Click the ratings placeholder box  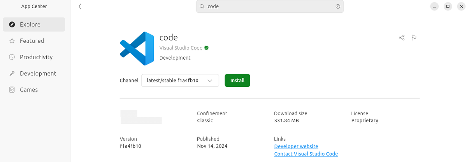(x=141, y=117)
